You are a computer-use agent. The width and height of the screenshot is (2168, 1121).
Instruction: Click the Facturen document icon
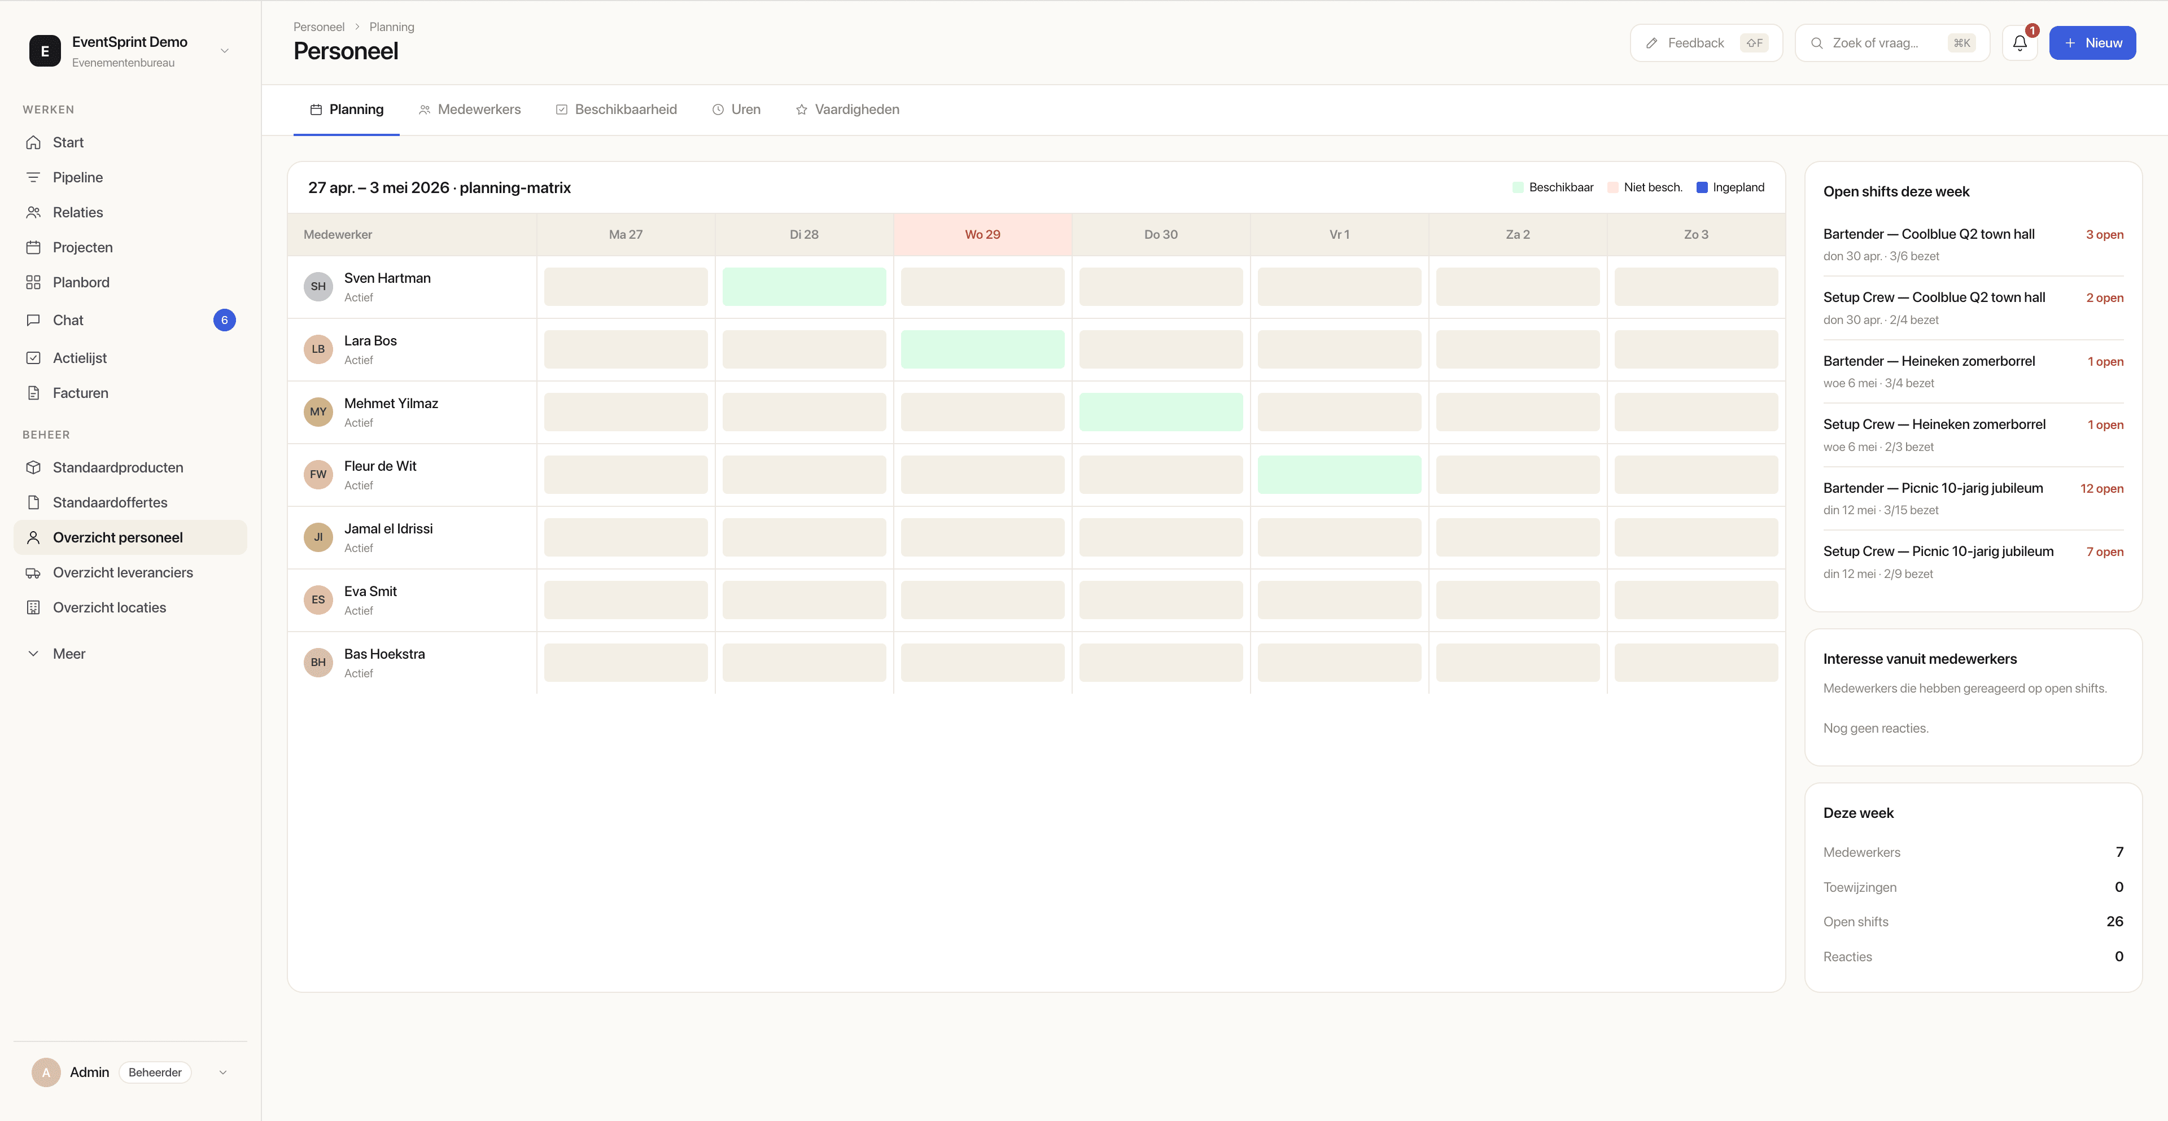pyautogui.click(x=34, y=393)
